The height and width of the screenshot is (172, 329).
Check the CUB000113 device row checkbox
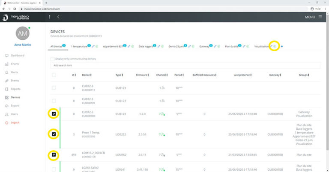(x=54, y=88)
